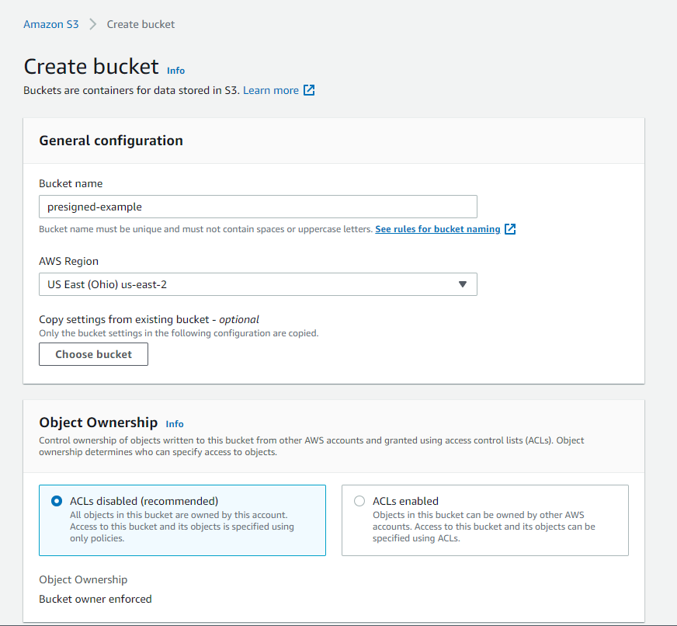Click Info link next to Create bucket heading
Viewport: 677px width, 626px height.
pos(175,71)
